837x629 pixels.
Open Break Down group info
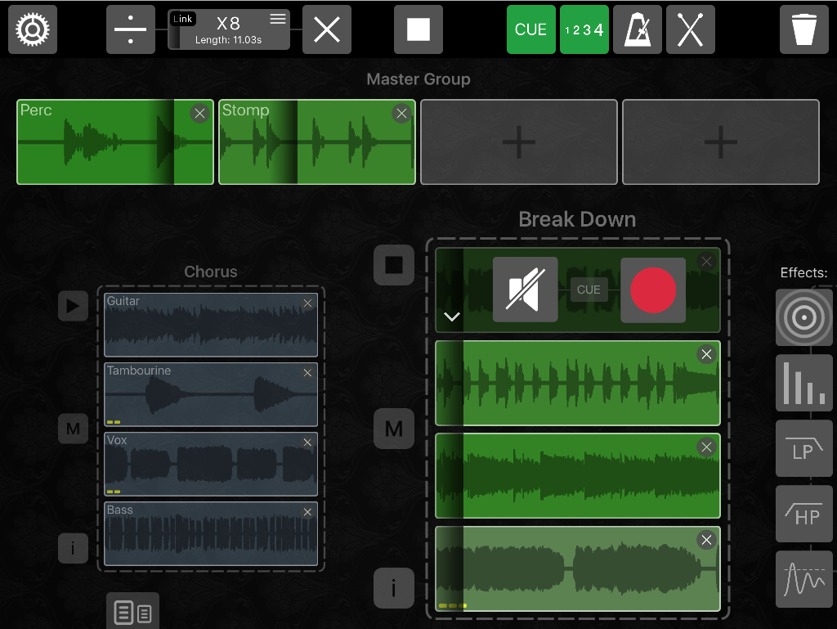(394, 588)
